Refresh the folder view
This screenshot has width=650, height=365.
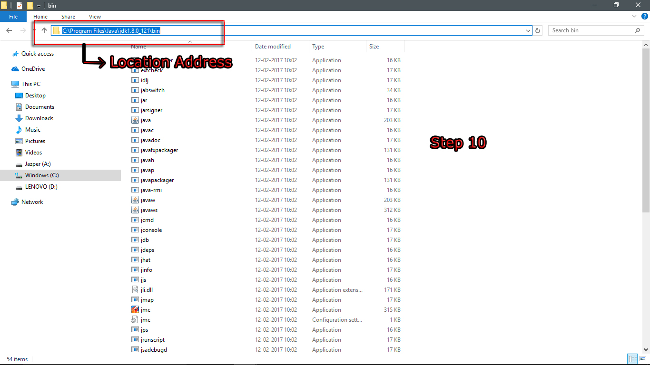[x=537, y=30]
